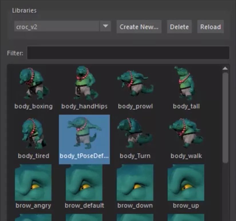The height and width of the screenshot is (221, 236).
Task: Pick the body_Turn pose thumbnail
Action: point(135,133)
